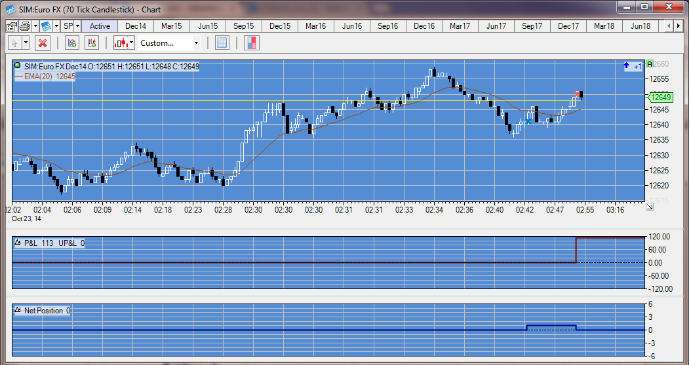Viewport: 691px width, 365px height.
Task: Click the SP symbol button
Action: [68, 26]
